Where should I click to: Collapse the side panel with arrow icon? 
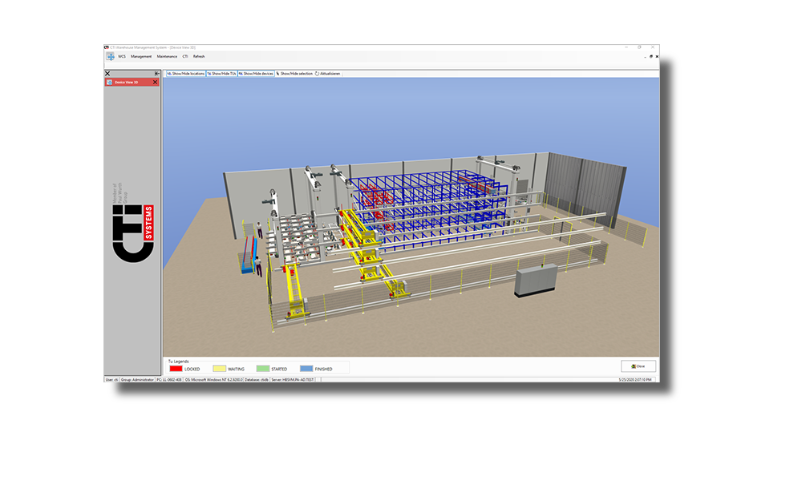coord(157,74)
